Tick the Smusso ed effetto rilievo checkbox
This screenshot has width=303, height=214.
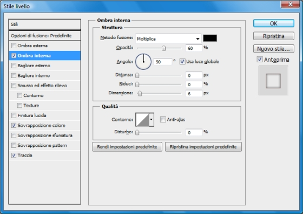tap(14, 86)
